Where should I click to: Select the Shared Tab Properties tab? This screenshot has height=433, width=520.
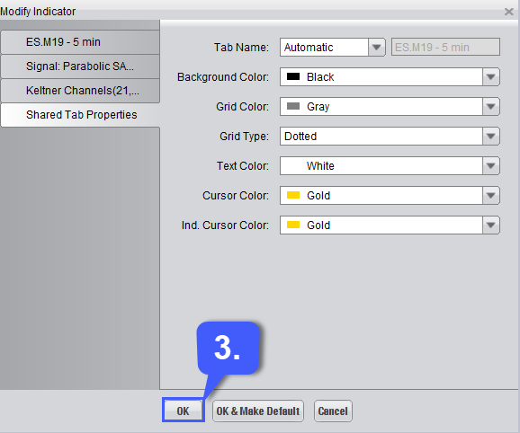[x=80, y=115]
